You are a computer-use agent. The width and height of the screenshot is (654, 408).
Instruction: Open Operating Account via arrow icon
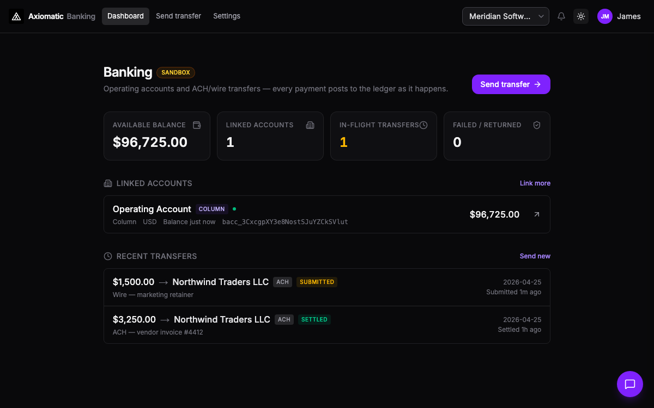point(537,214)
